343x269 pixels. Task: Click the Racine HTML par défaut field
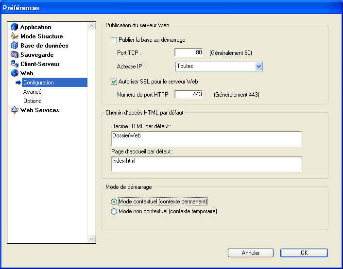coord(206,139)
